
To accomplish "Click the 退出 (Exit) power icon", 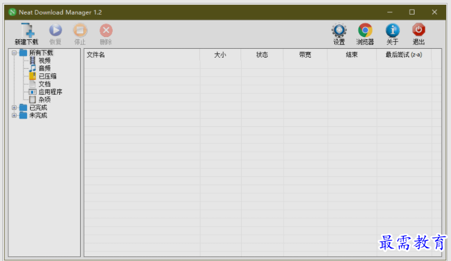I will pos(419,30).
